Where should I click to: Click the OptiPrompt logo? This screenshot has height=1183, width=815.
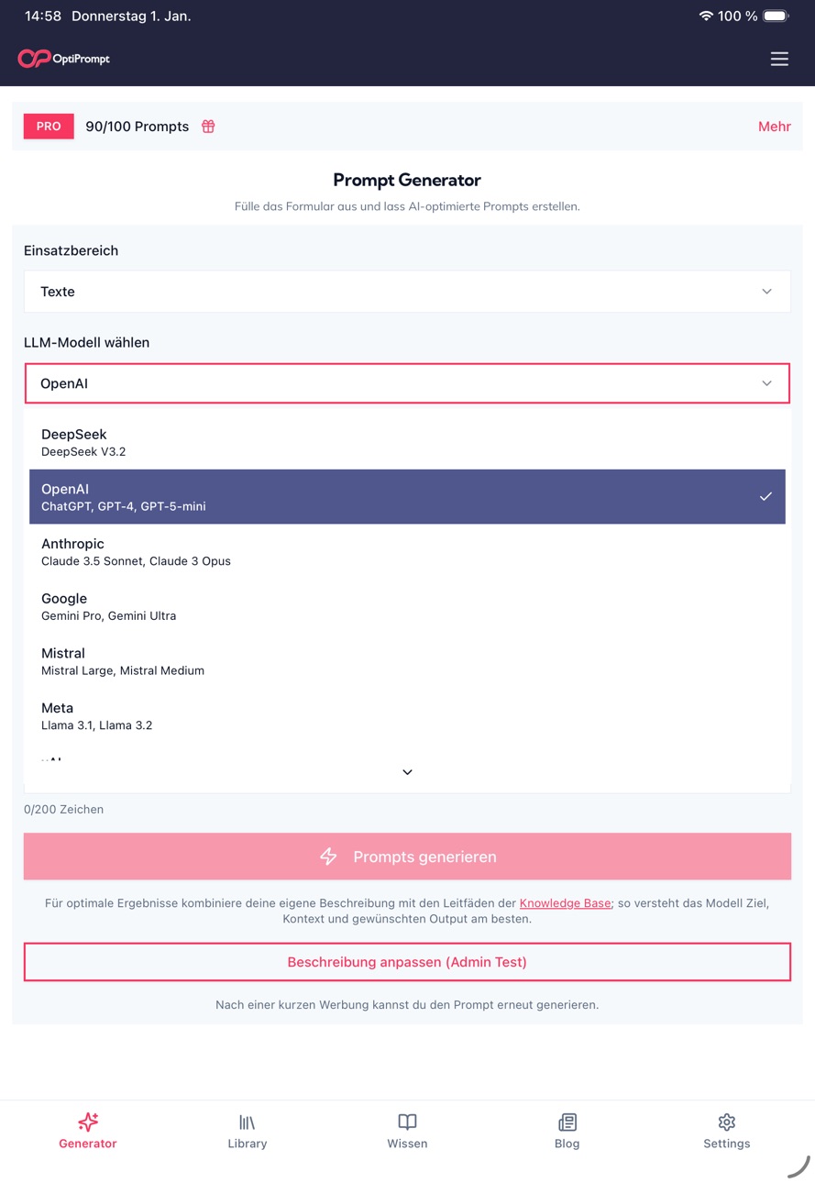coord(63,59)
